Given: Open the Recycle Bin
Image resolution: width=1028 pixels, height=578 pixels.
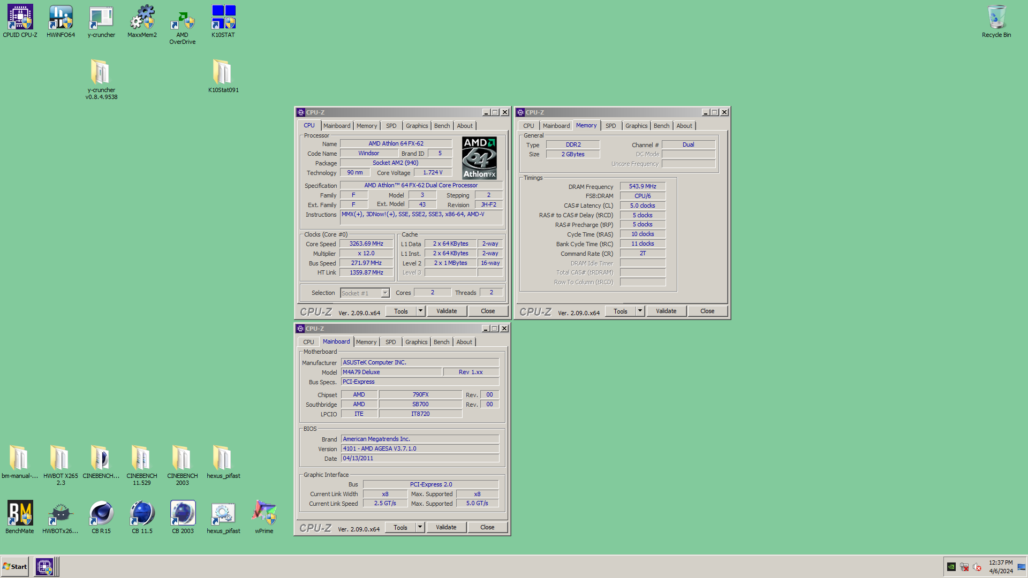Looking at the screenshot, I should coord(996,21).
